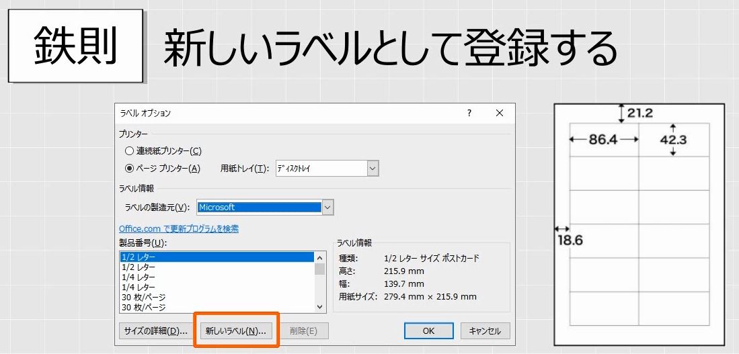This screenshot has width=739, height=354.
Task: Click the 新しいラベル button
Action: pos(236,331)
